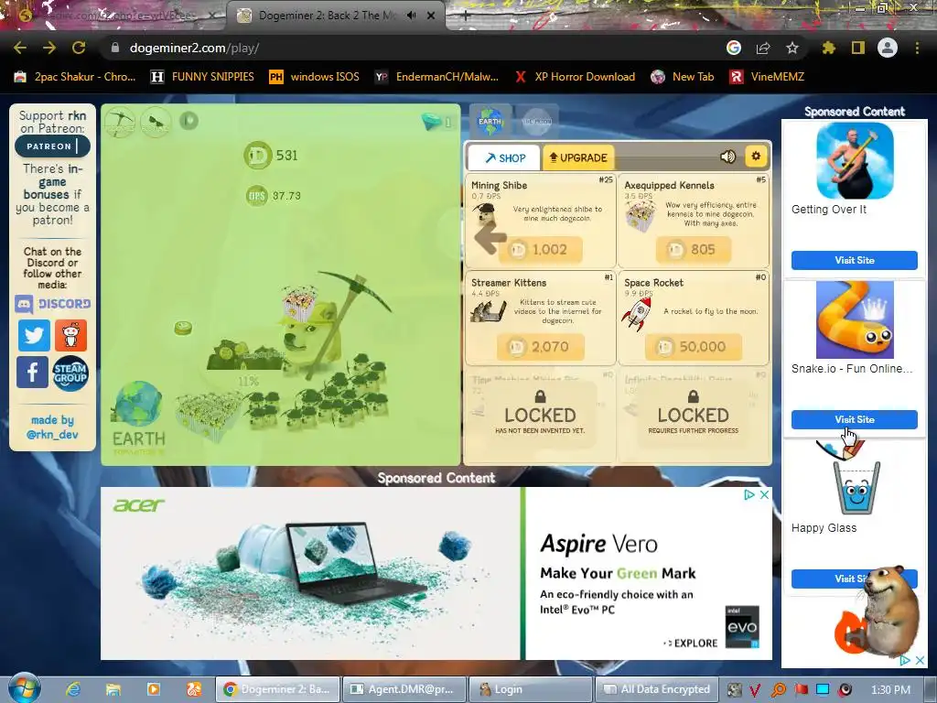The height and width of the screenshot is (703, 937).
Task: Click the address bar showing dogeminer2.com/play/
Action: pyautogui.click(x=413, y=48)
